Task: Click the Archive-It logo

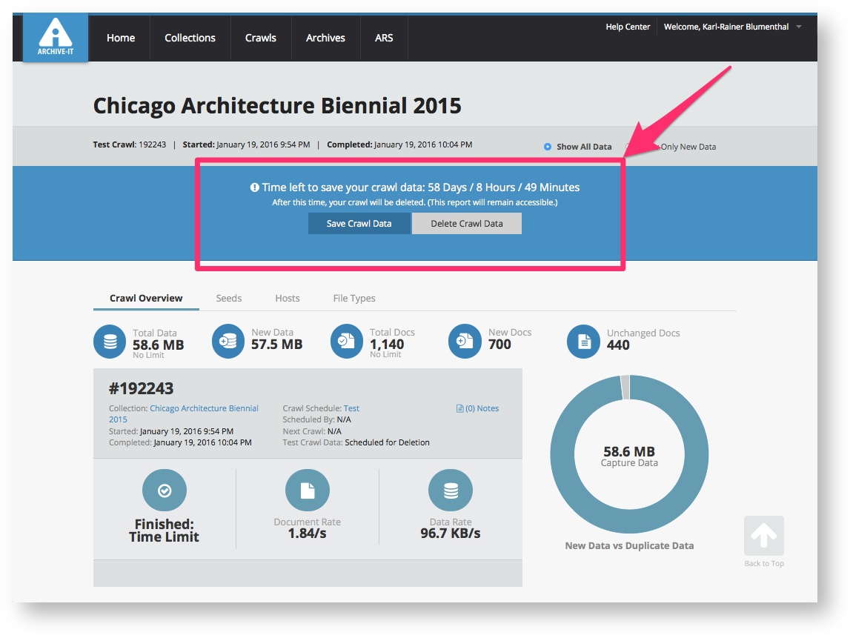Action: [56, 37]
